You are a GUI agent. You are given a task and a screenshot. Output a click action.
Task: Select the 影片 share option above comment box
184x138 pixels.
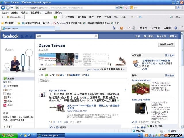(x=86, y=75)
